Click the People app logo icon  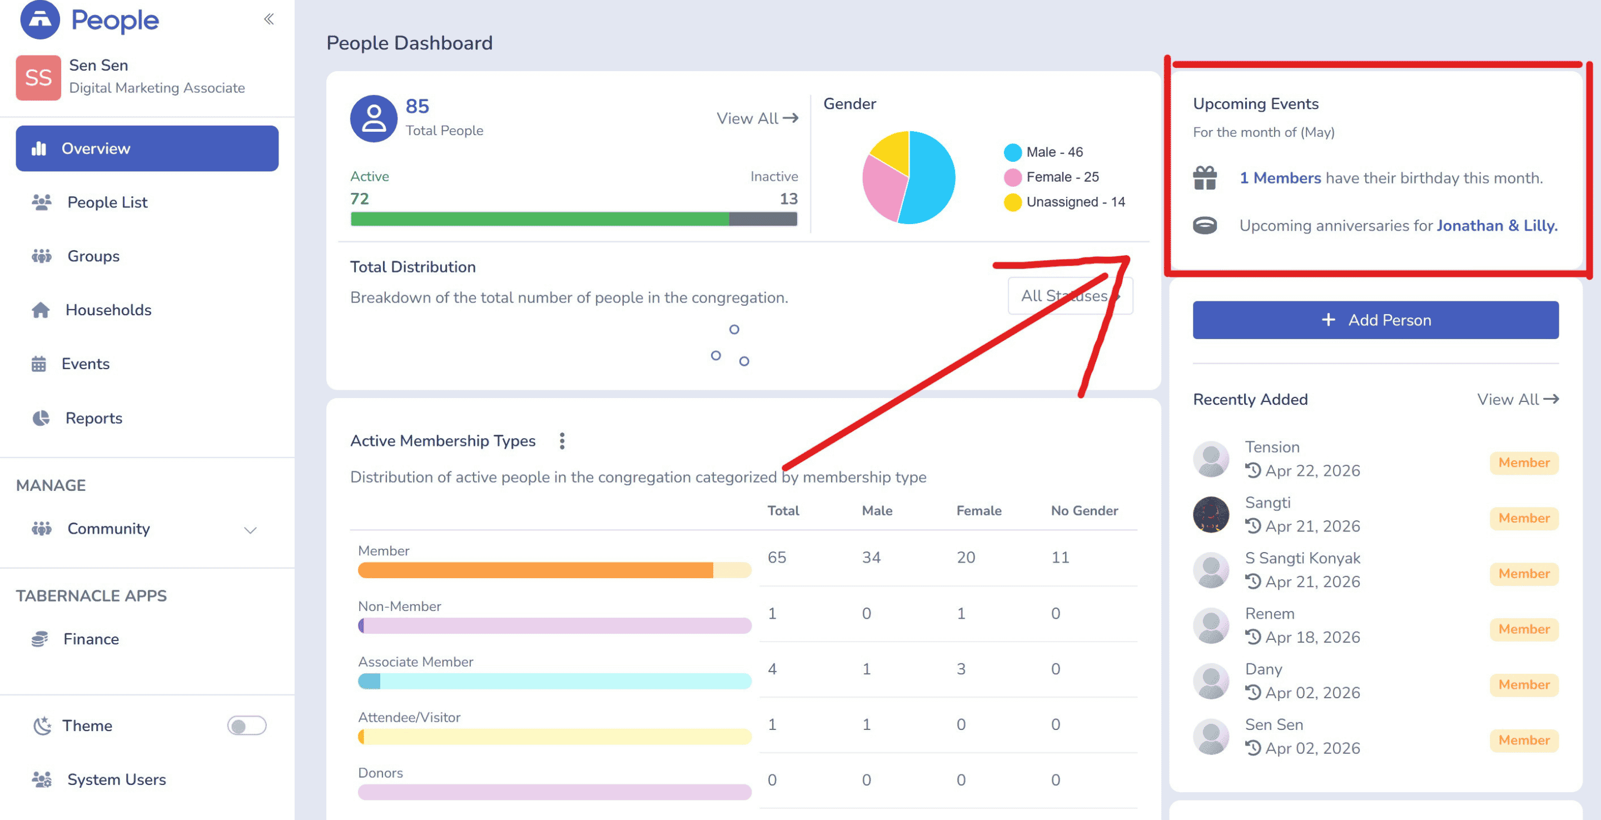pyautogui.click(x=40, y=19)
